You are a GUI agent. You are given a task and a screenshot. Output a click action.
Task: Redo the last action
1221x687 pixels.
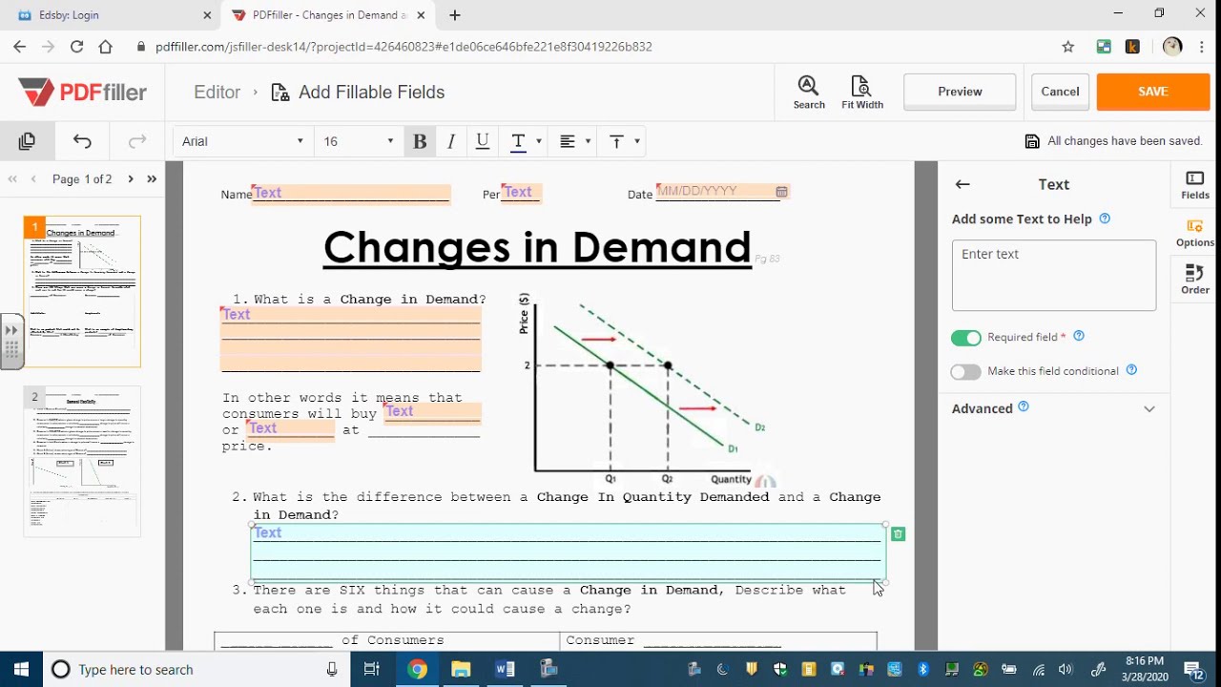[137, 141]
